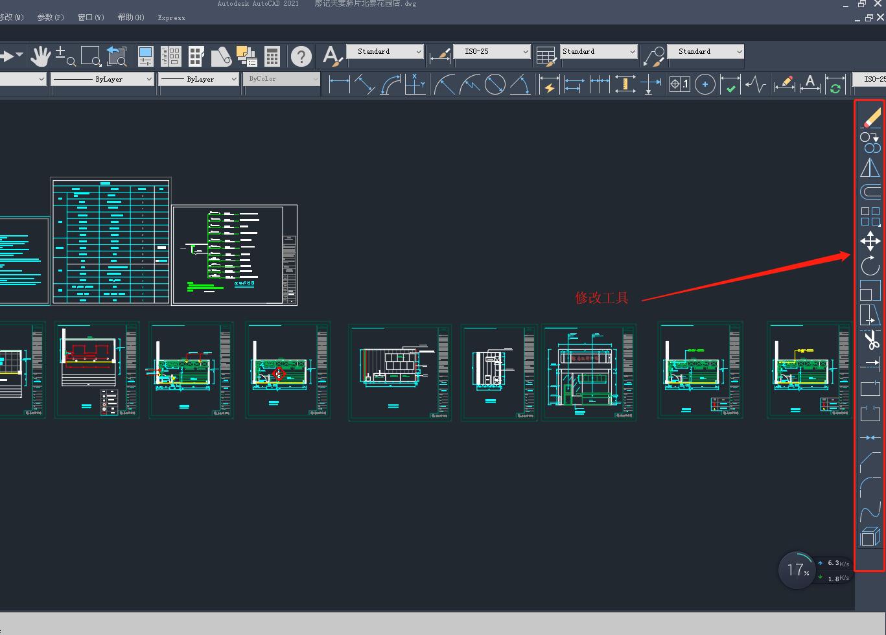Select the Fillet tool
Image resolution: width=886 pixels, height=635 pixels.
pyautogui.click(x=870, y=487)
